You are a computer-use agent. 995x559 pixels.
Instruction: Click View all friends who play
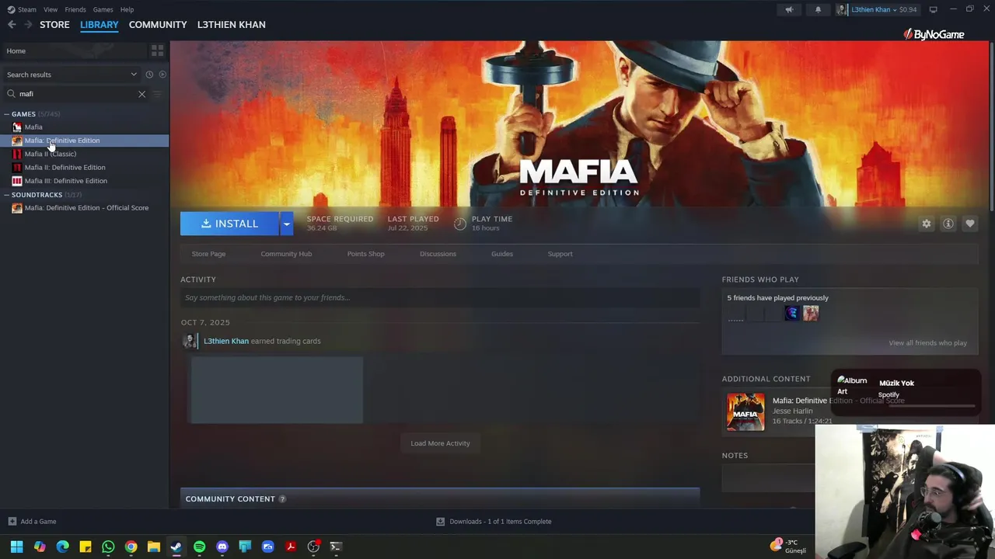pos(927,343)
